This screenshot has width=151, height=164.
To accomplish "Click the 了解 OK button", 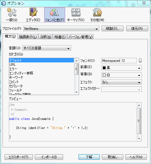I will pyautogui.click(x=89, y=157).
